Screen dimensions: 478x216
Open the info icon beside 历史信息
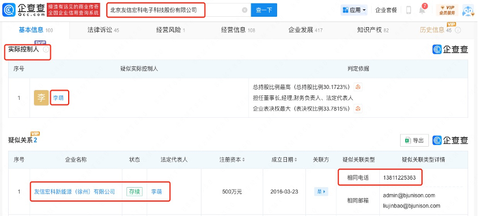tap(458, 30)
